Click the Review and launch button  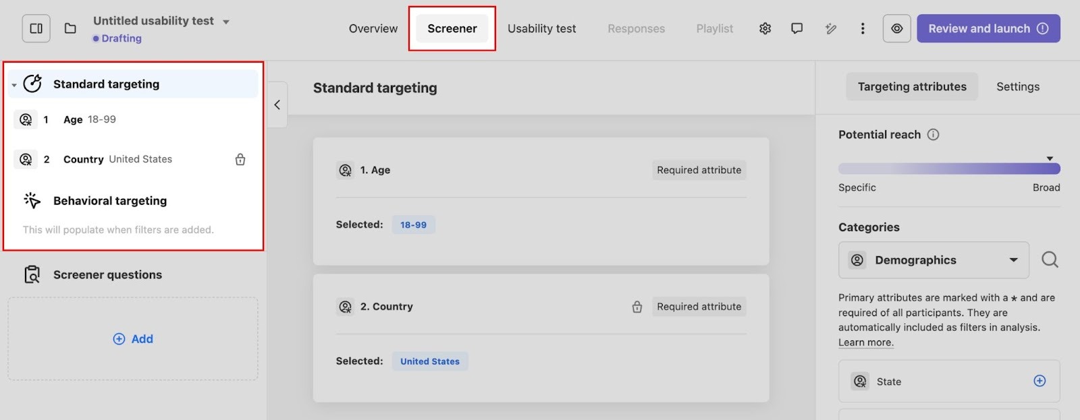[988, 28]
